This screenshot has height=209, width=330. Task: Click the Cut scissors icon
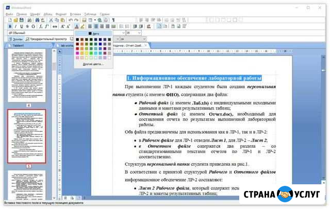51,20
